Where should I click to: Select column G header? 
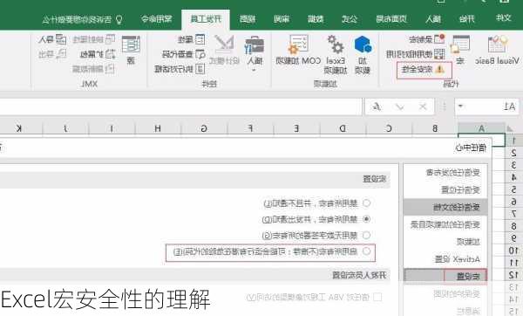[204, 128]
